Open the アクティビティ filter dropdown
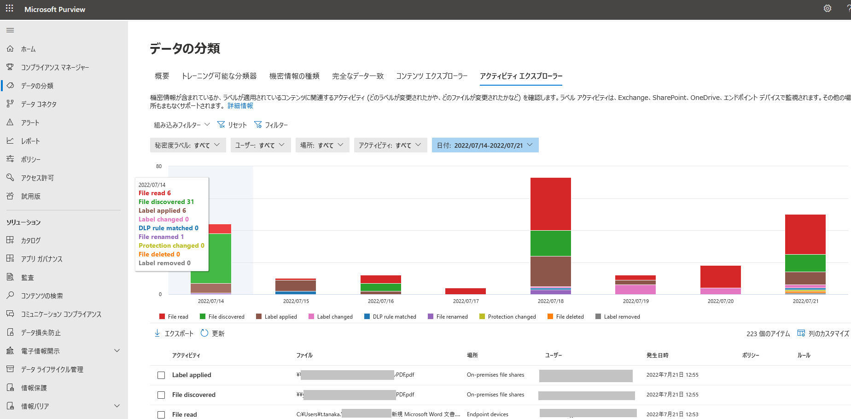Image resolution: width=851 pixels, height=419 pixels. pos(391,145)
